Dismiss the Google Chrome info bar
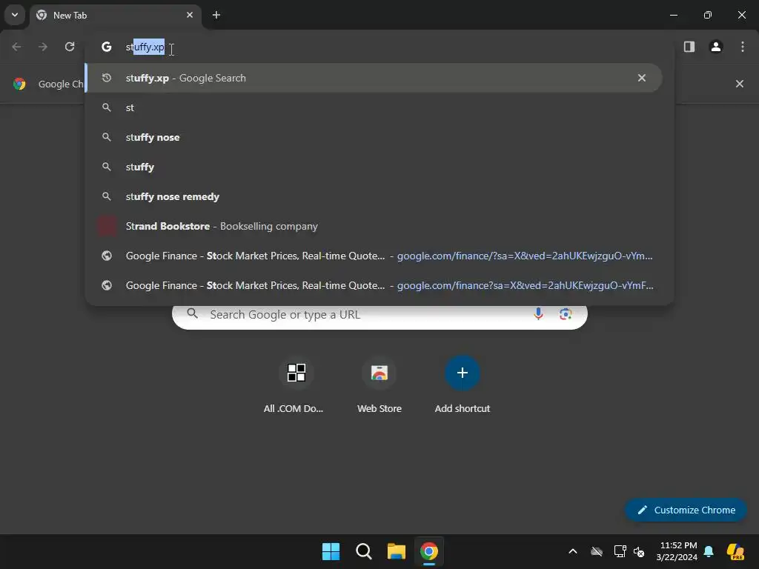This screenshot has height=569, width=759. coord(740,84)
